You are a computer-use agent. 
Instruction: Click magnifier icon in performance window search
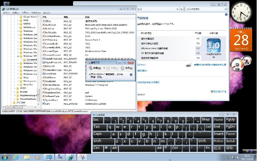point(226,9)
